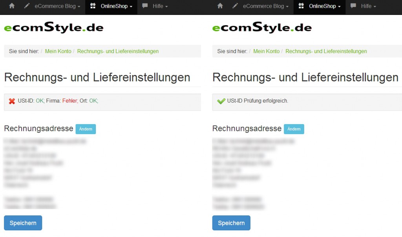Click ecomStyle.de logo in right panel

click(x=262, y=27)
